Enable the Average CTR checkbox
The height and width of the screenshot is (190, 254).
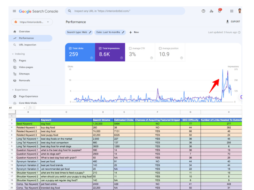pos(130,48)
